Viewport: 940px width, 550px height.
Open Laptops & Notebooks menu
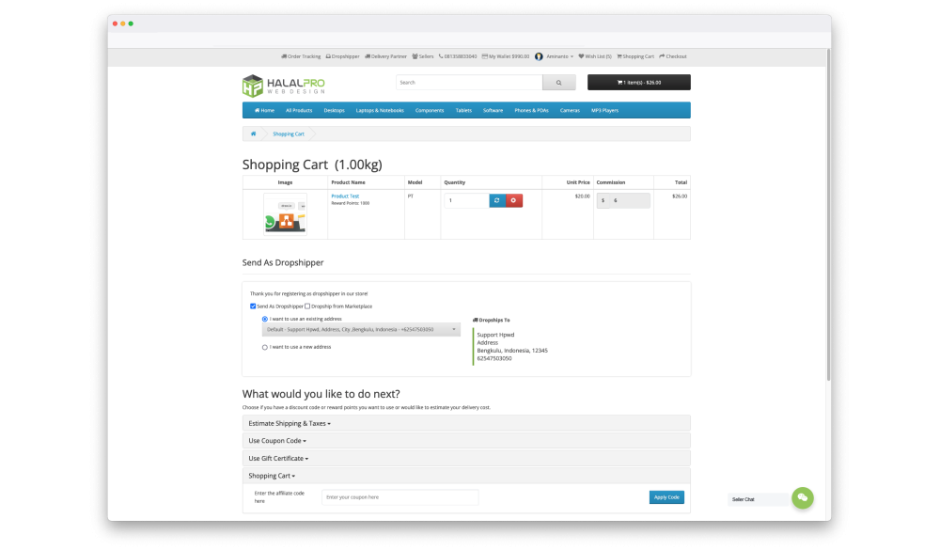pos(380,110)
